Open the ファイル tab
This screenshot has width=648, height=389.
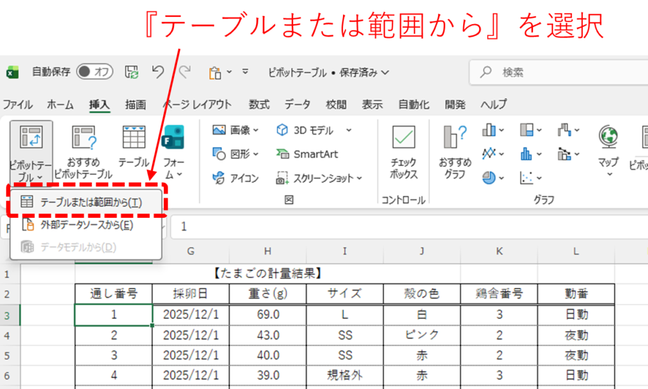coord(18,105)
